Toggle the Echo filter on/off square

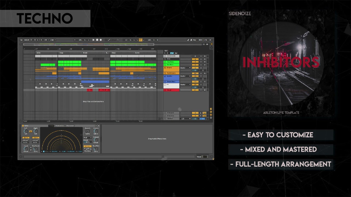pos(44,151)
